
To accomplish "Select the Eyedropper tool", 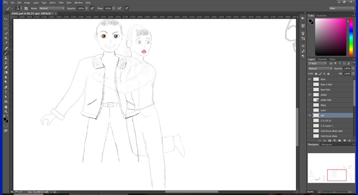I will 6,43.
